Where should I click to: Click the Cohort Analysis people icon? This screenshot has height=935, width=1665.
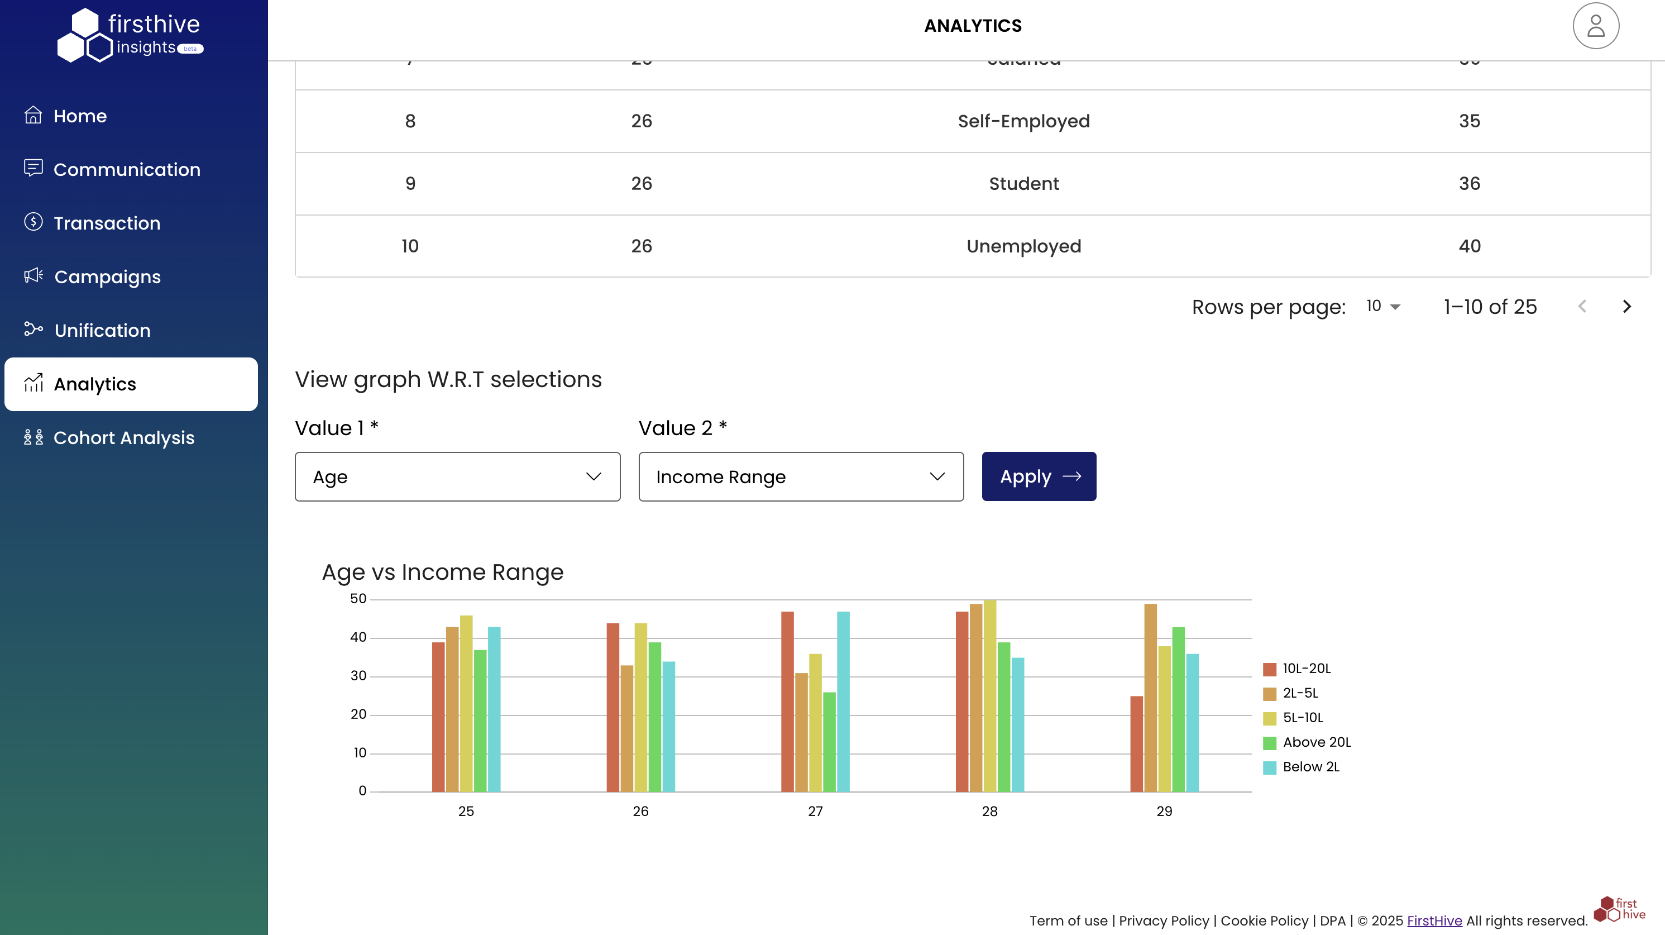[33, 437]
